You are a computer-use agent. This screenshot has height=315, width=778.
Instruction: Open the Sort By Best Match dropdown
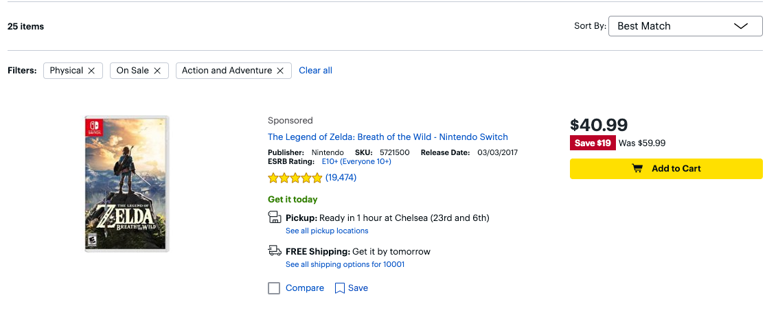pyautogui.click(x=685, y=26)
